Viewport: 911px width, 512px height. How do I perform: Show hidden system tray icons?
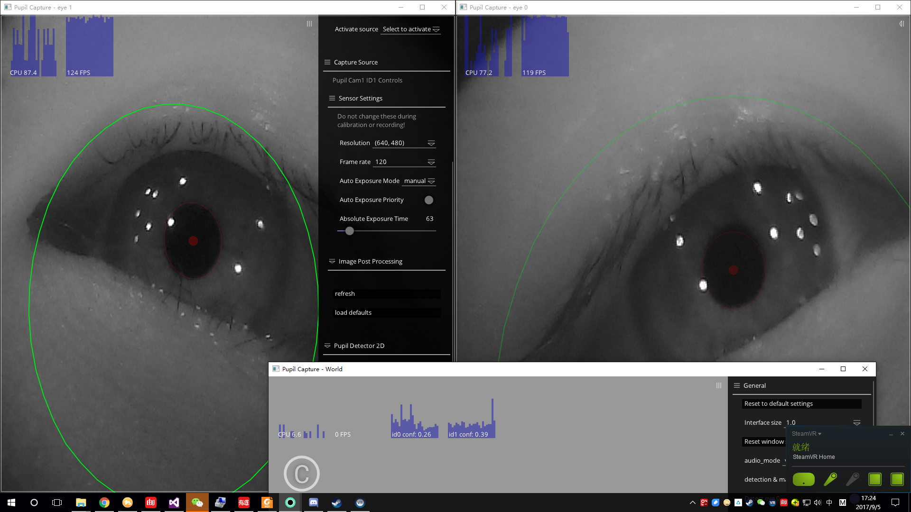coord(693,503)
